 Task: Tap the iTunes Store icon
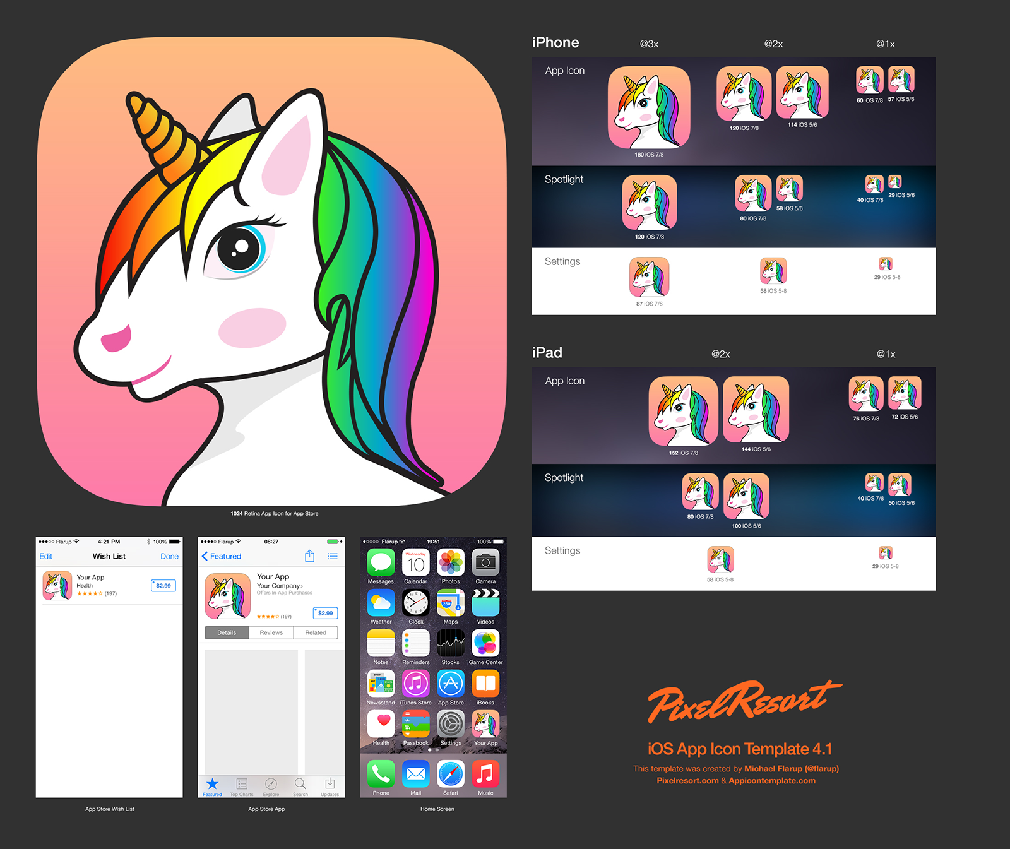click(x=415, y=684)
